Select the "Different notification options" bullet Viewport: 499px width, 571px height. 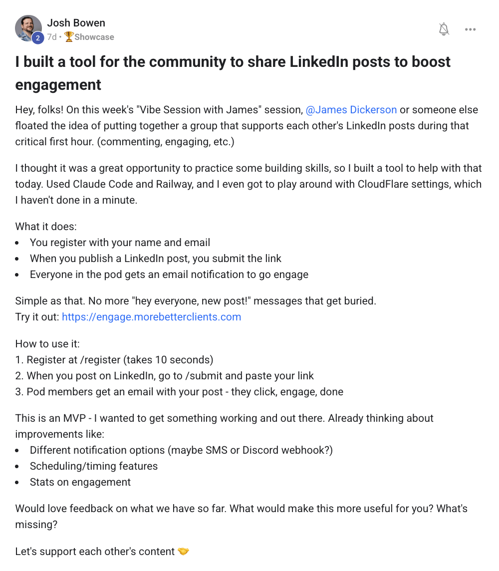click(181, 450)
